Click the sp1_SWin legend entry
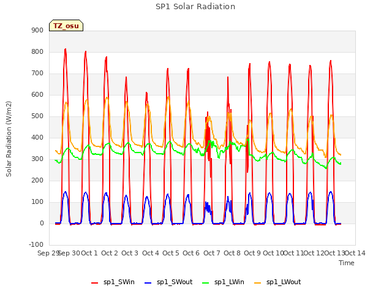392x294 pixels. [113, 282]
